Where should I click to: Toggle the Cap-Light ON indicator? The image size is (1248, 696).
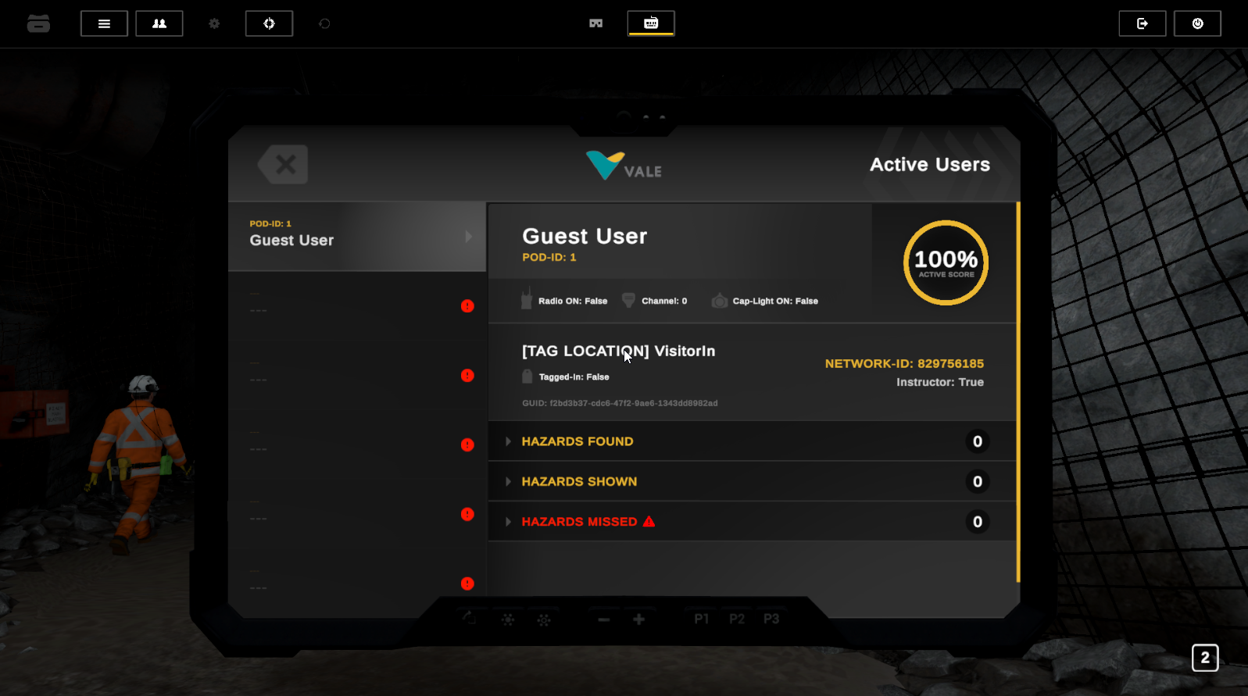click(x=765, y=301)
